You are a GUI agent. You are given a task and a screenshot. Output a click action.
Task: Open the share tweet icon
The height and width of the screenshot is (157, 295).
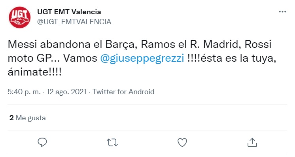coord(252,142)
